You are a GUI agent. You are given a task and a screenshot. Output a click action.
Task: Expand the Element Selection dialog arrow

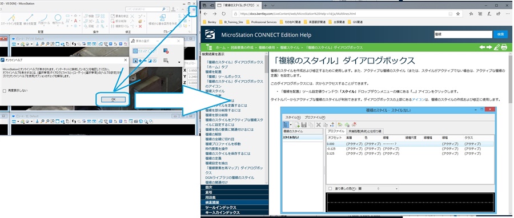click(179, 62)
